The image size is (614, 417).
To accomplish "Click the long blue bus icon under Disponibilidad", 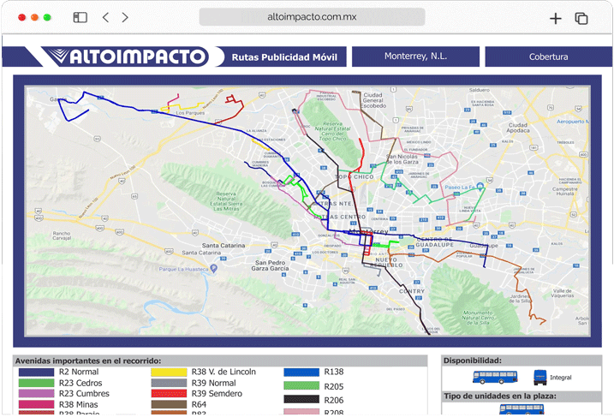I will (495, 377).
